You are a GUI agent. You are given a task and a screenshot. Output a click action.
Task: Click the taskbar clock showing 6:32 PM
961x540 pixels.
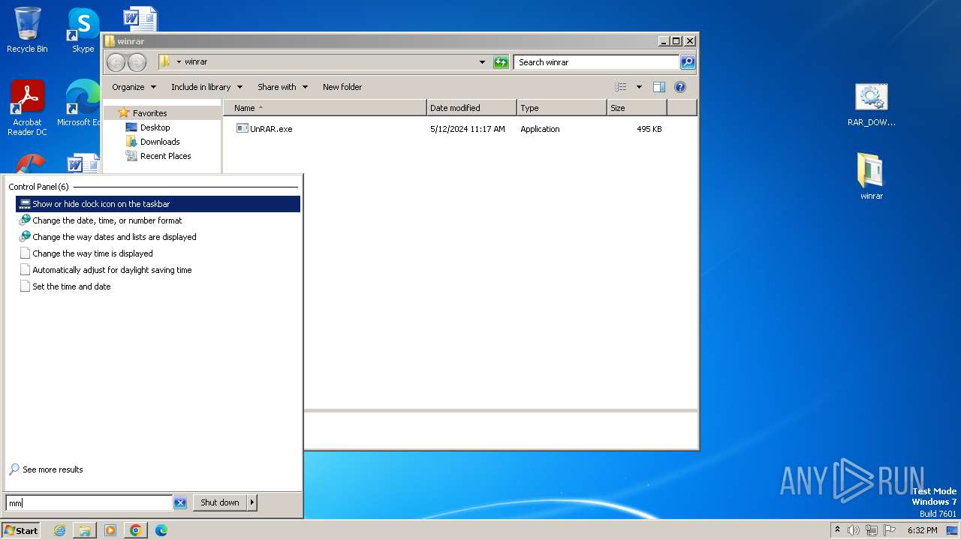click(923, 530)
